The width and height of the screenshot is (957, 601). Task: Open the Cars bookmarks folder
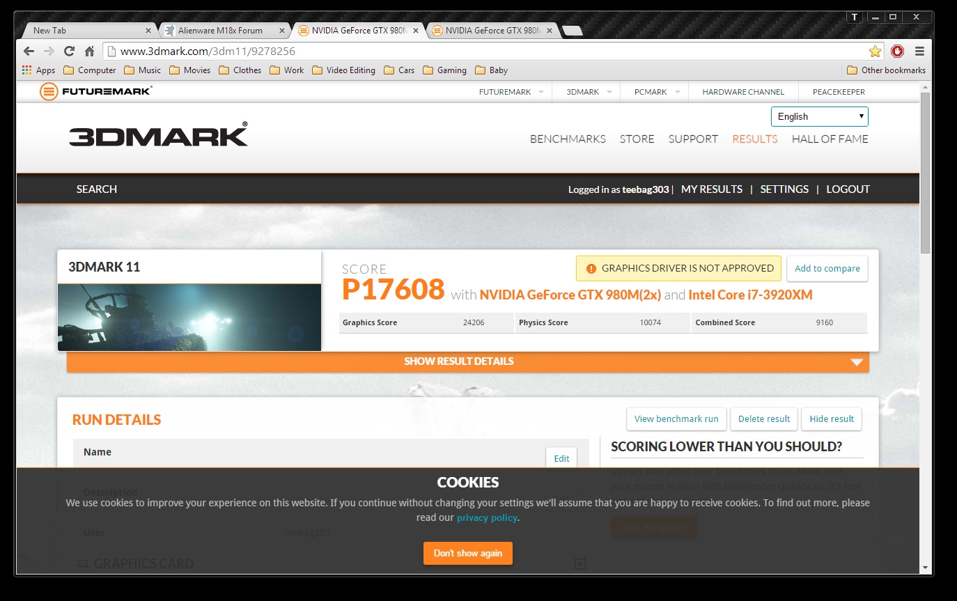click(399, 70)
